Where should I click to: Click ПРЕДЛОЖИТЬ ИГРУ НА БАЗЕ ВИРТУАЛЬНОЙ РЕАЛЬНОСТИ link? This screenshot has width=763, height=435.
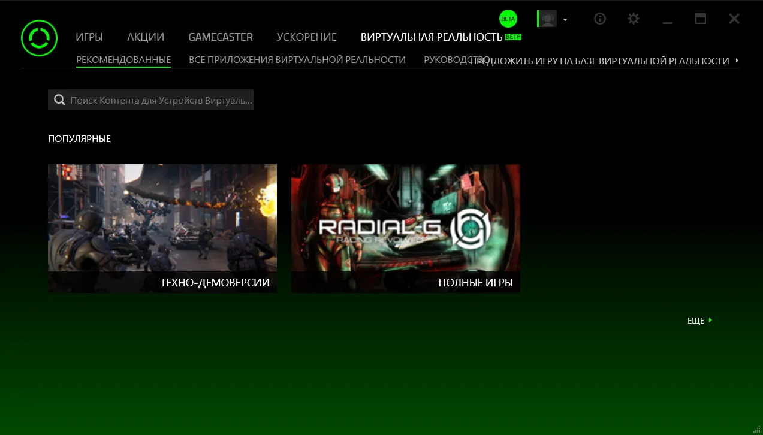click(x=599, y=61)
